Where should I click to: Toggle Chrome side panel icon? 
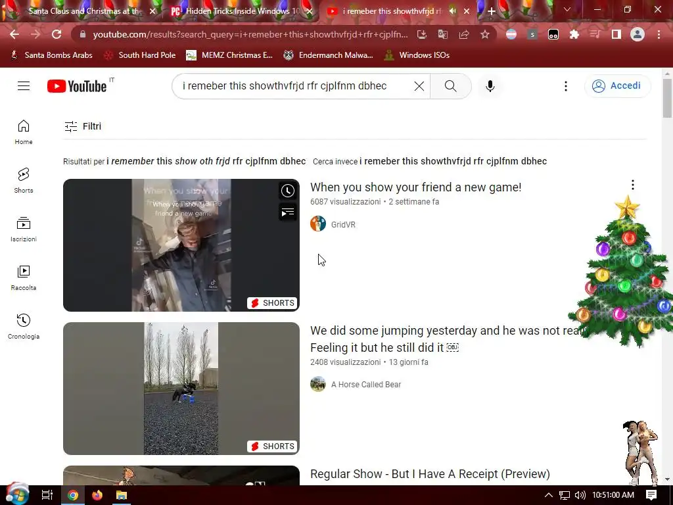pyautogui.click(x=616, y=34)
